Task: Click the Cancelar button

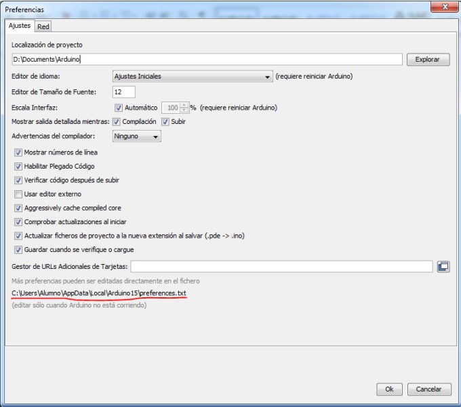Action: click(429, 389)
